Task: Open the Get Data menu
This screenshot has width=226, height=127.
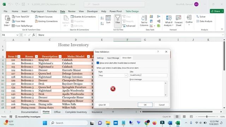Action: point(7,21)
